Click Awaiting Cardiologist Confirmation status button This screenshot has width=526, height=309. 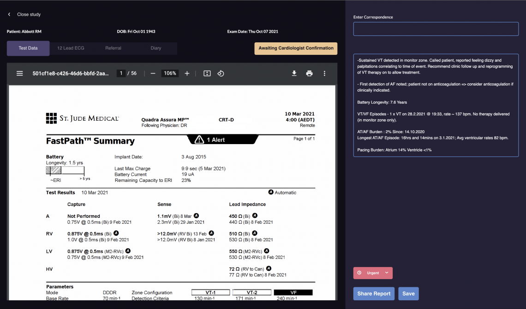(296, 48)
